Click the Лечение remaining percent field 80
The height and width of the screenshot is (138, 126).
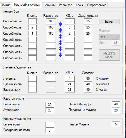click(x=88, y=78)
